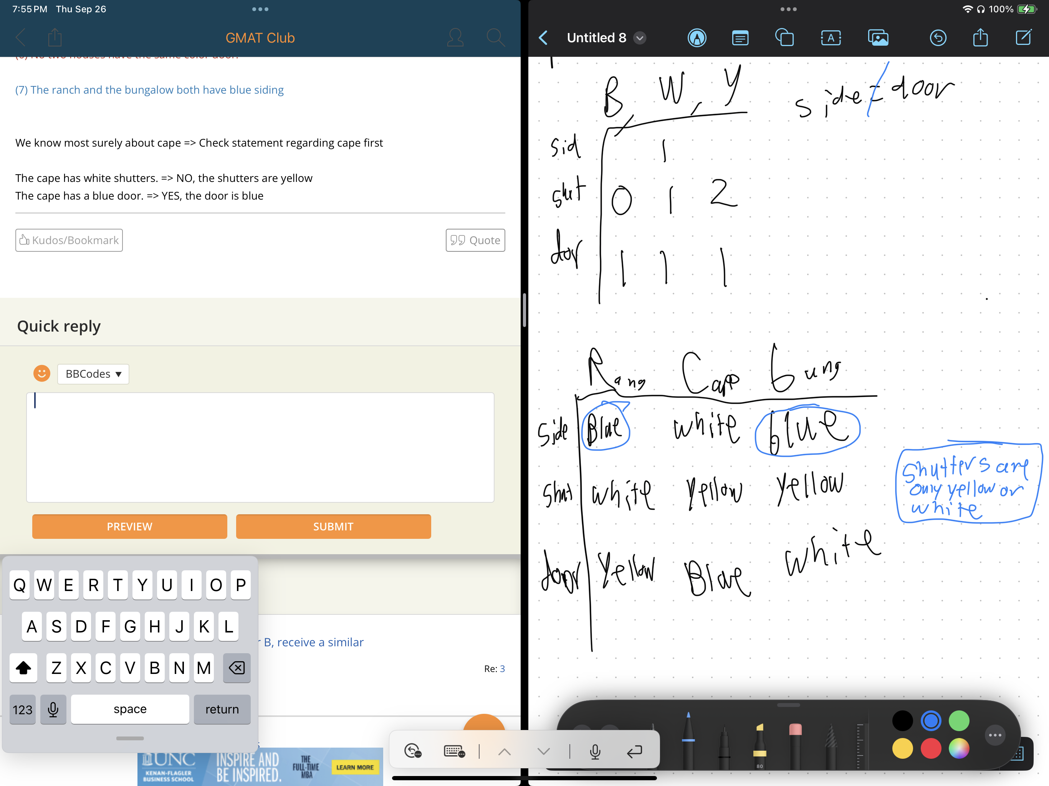Click the SUBMIT button
Viewport: 1049px width, 786px height.
coord(333,526)
